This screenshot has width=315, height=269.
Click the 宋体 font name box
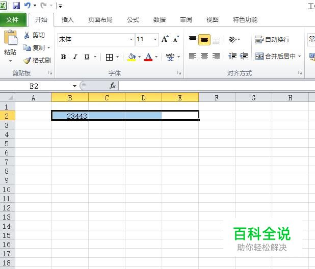93,39
